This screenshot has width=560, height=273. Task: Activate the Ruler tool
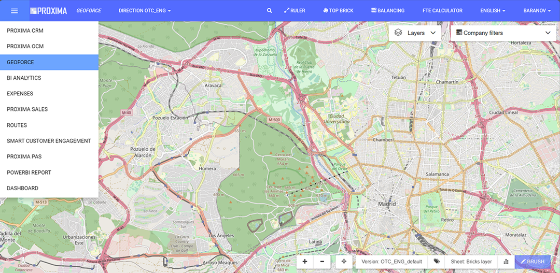click(295, 11)
